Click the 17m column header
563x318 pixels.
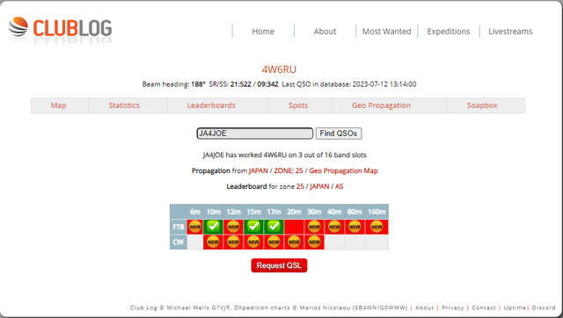(x=274, y=212)
